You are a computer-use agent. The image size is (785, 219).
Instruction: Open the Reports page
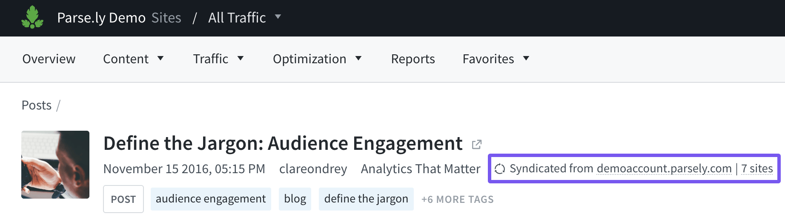pyautogui.click(x=413, y=59)
